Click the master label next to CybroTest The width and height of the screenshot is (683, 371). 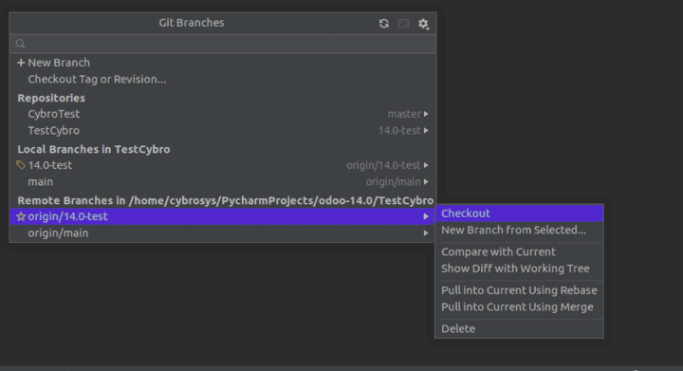405,114
